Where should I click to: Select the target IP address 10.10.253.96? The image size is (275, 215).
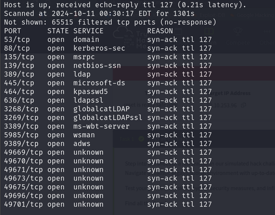tap(222, 105)
